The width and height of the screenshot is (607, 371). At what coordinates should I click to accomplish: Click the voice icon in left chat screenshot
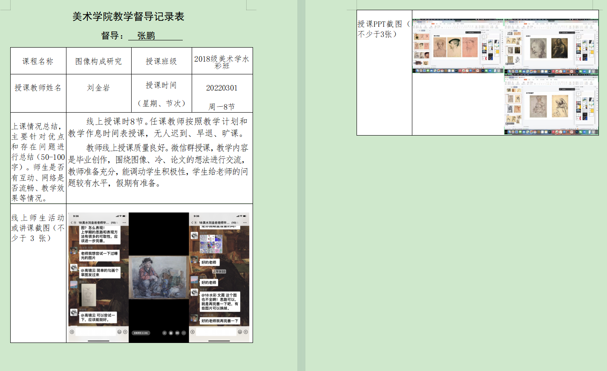(x=72, y=332)
